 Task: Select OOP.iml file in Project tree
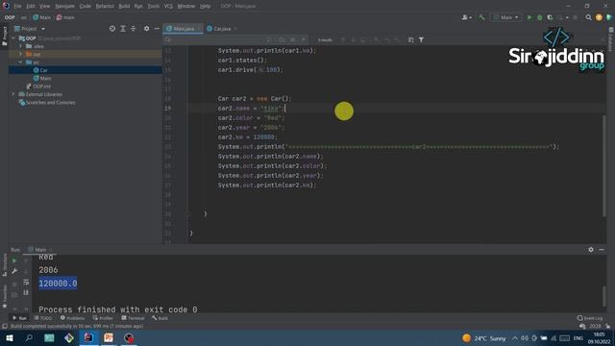click(x=41, y=86)
